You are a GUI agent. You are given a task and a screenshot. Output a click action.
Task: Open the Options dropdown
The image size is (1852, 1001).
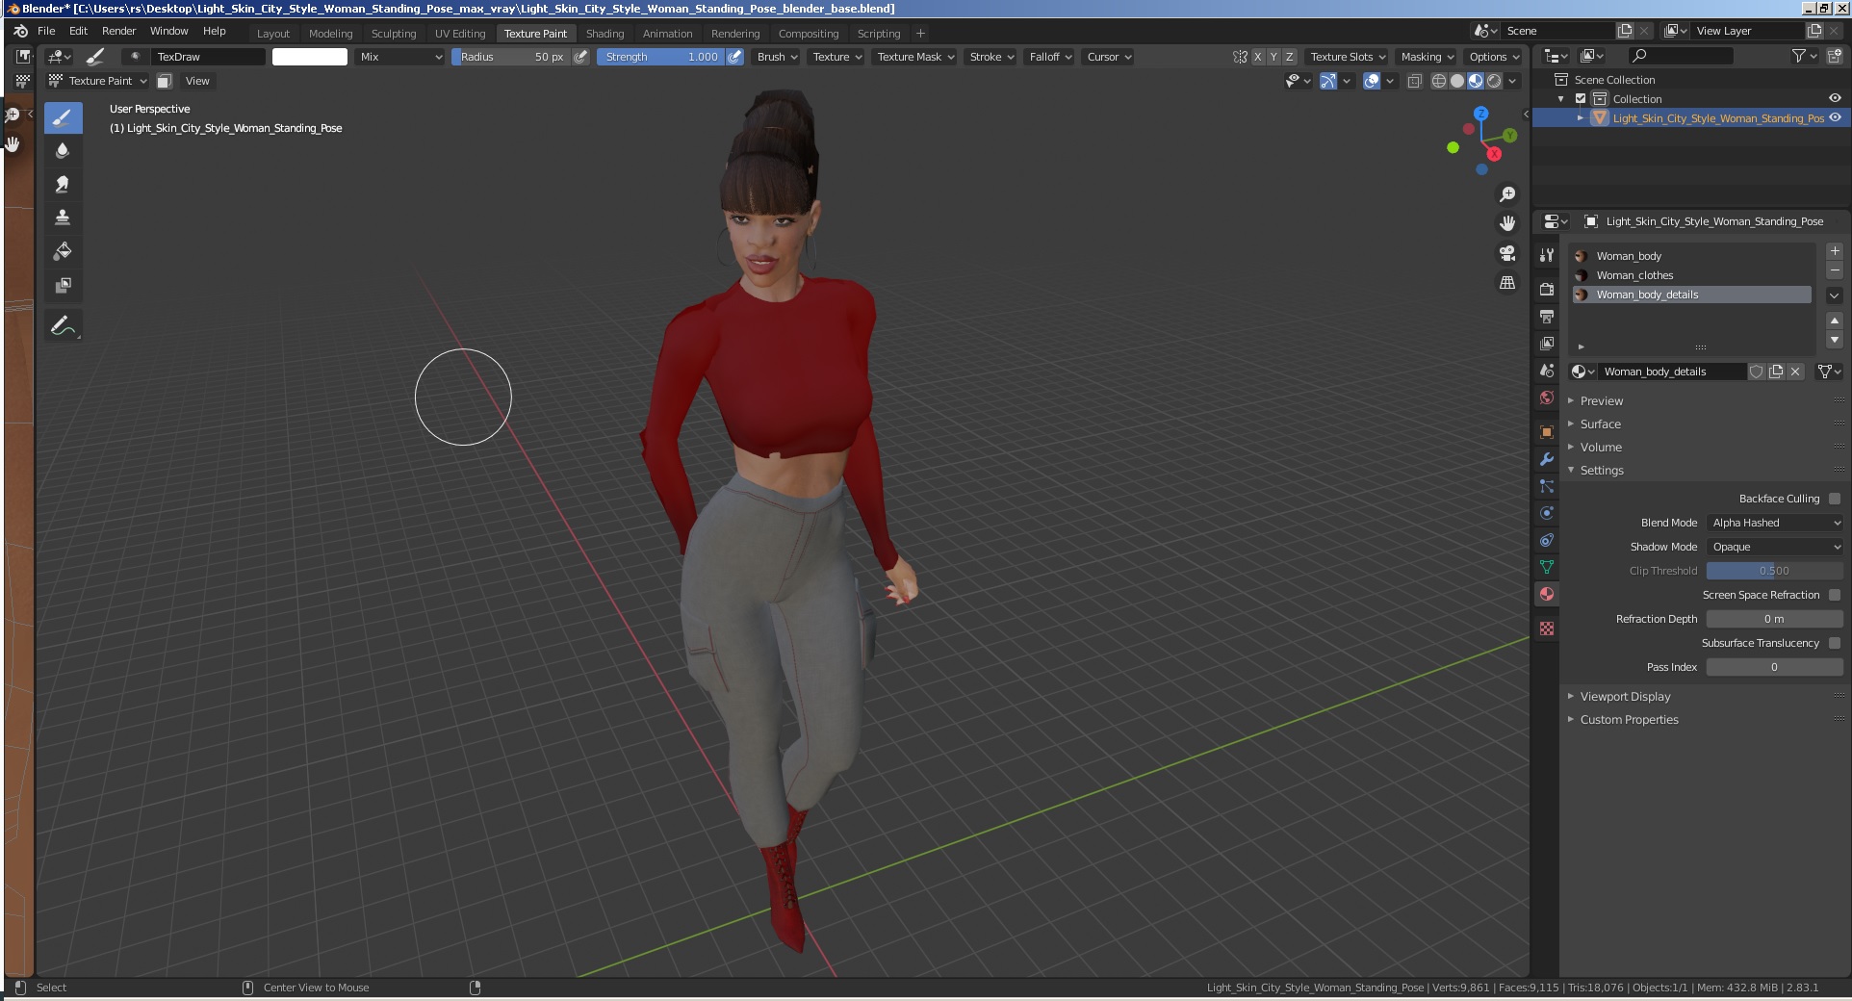point(1493,57)
